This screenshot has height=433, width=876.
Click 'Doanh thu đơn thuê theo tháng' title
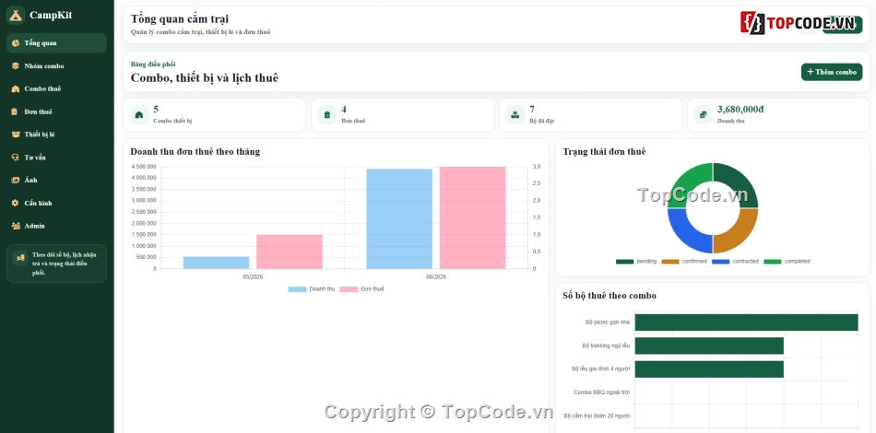[x=195, y=151]
